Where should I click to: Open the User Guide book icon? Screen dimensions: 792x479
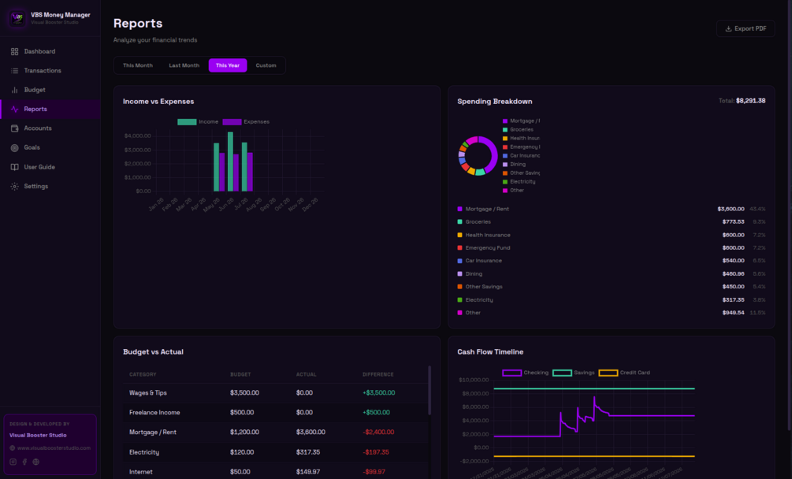[15, 167]
